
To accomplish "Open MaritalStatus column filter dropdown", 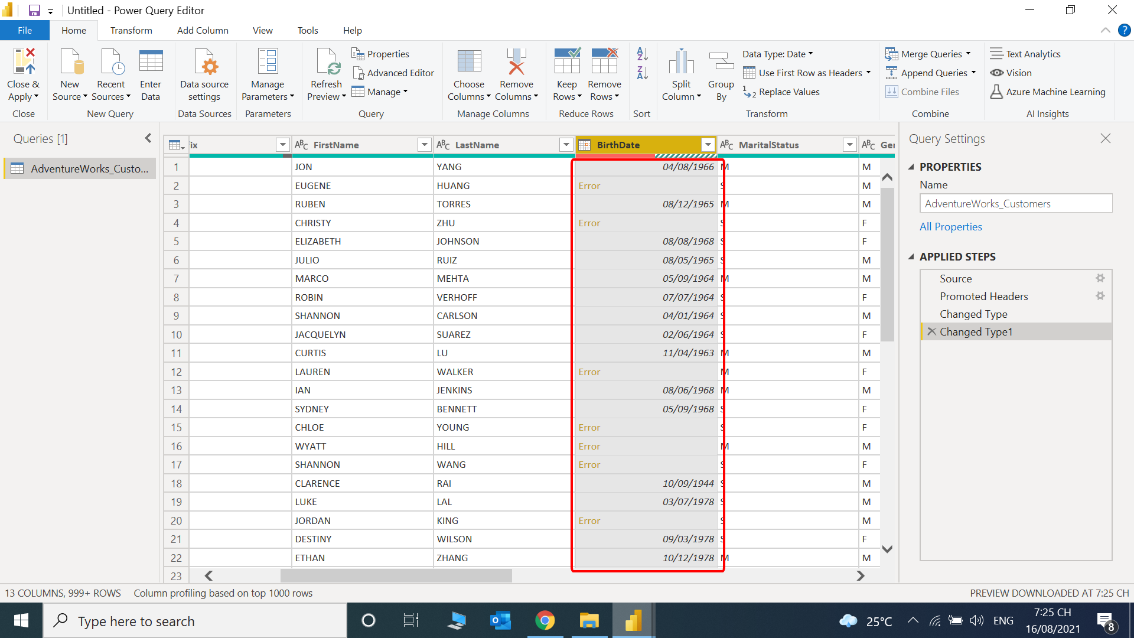I will [849, 145].
